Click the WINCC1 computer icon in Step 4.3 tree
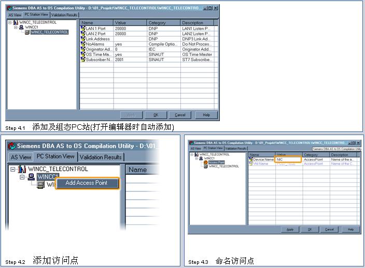Viewport: 365px width, 268px height. pos(201,158)
